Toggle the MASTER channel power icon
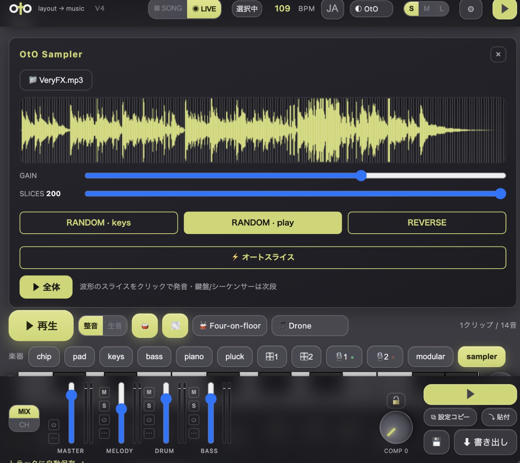This screenshot has width=520, height=463. [x=54, y=425]
